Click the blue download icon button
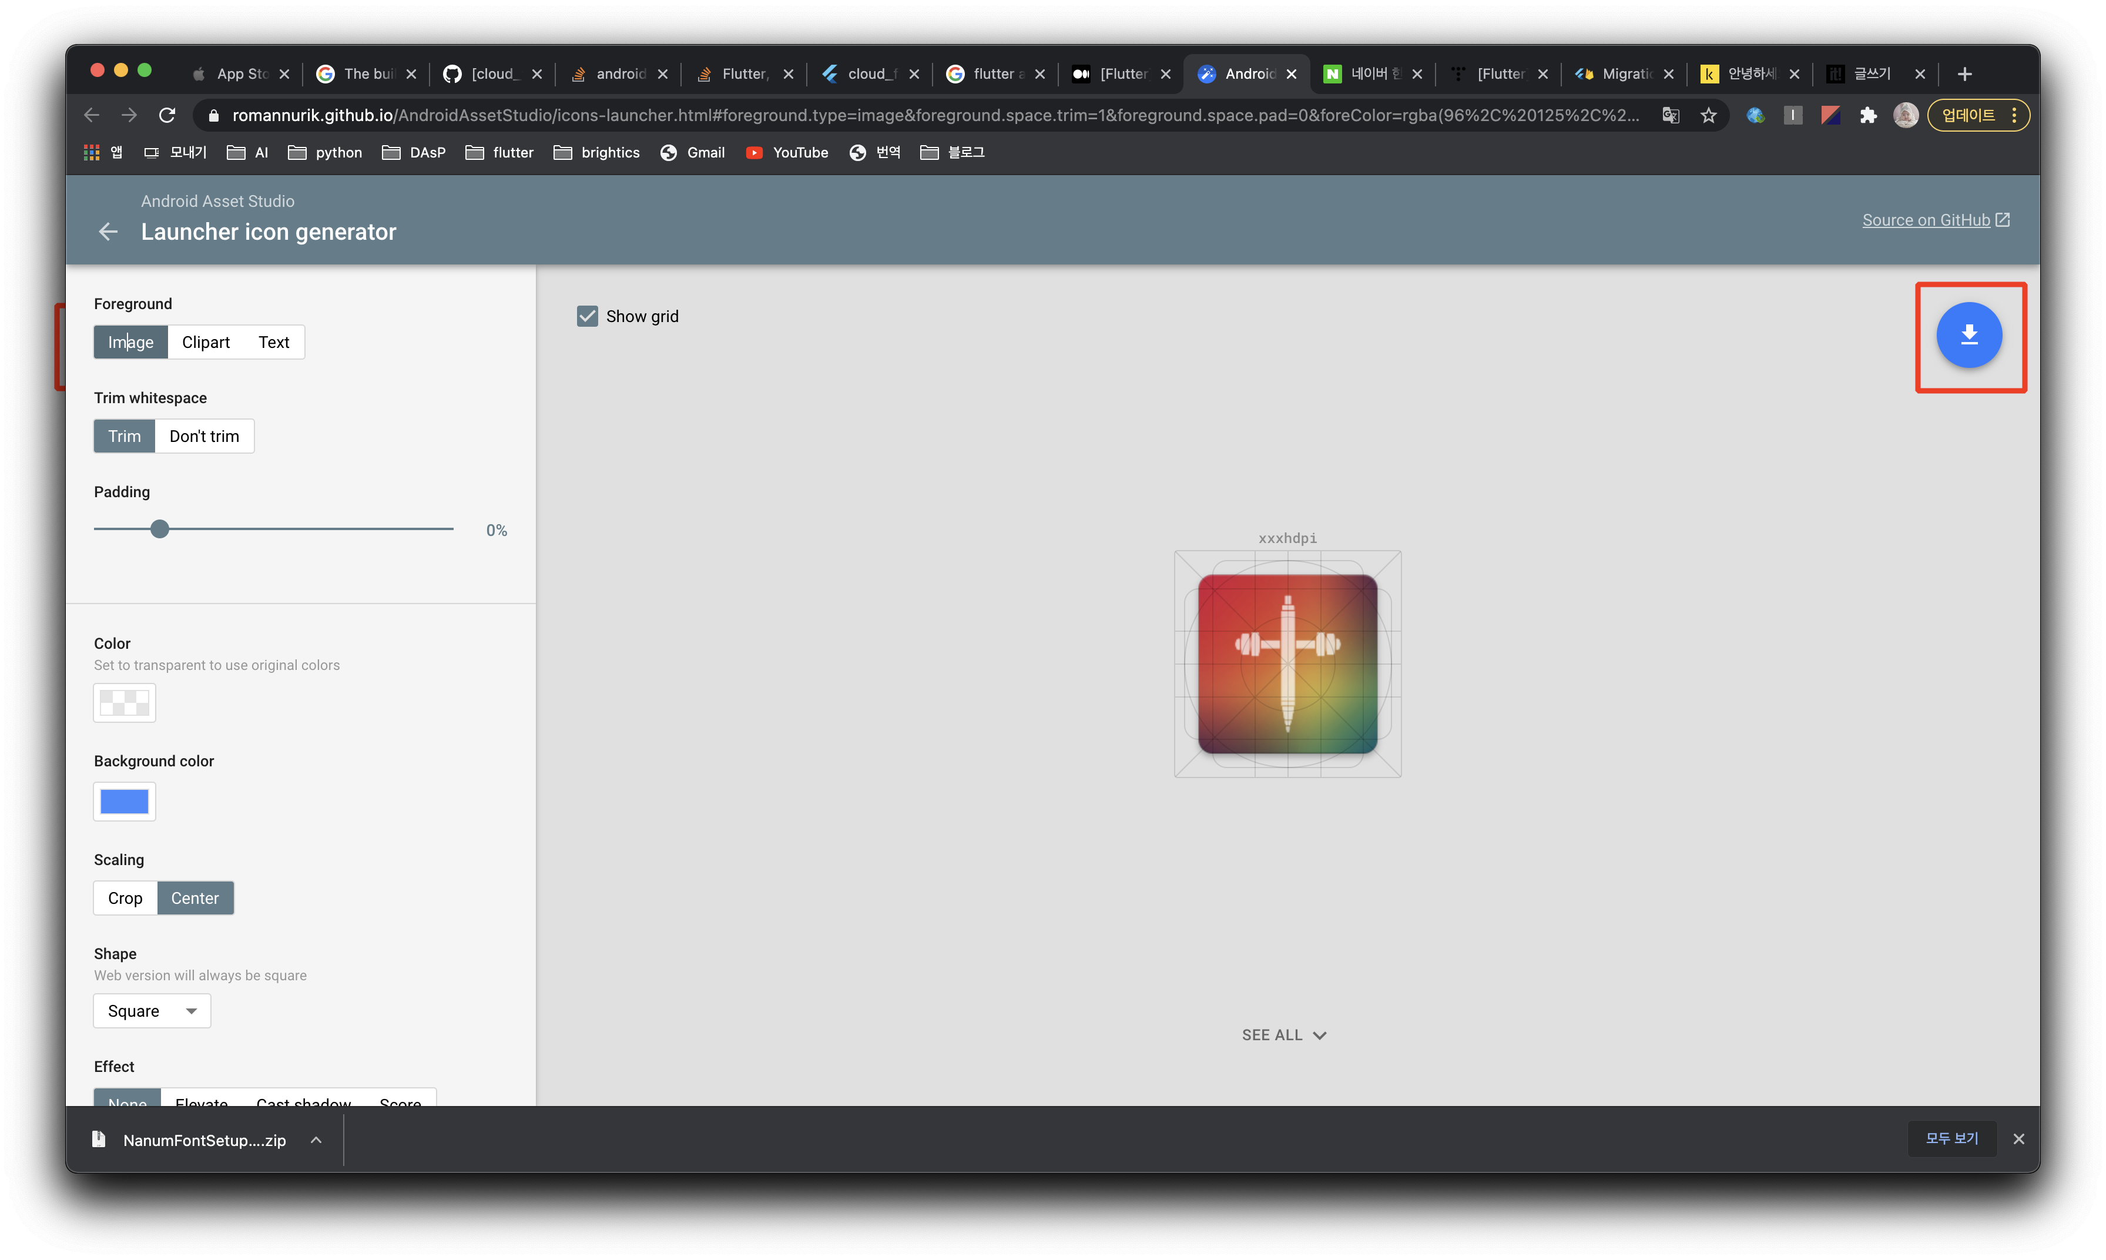This screenshot has height=1260, width=2106. coord(1968,334)
